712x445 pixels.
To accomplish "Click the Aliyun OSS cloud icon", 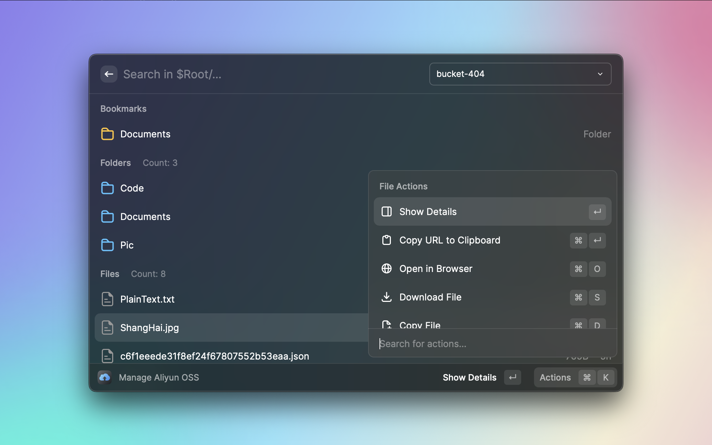I will (105, 377).
